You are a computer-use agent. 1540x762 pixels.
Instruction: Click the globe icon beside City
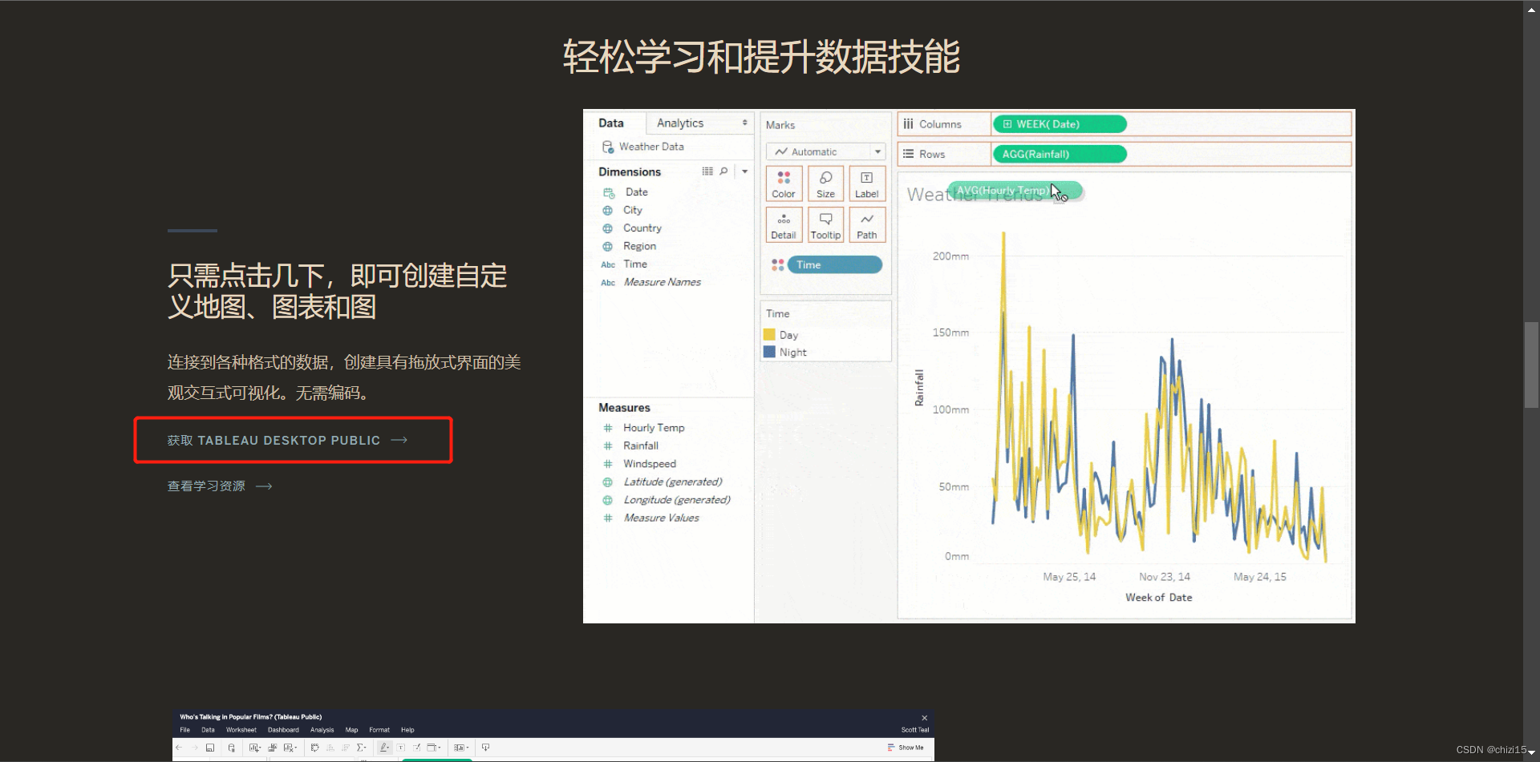click(608, 211)
